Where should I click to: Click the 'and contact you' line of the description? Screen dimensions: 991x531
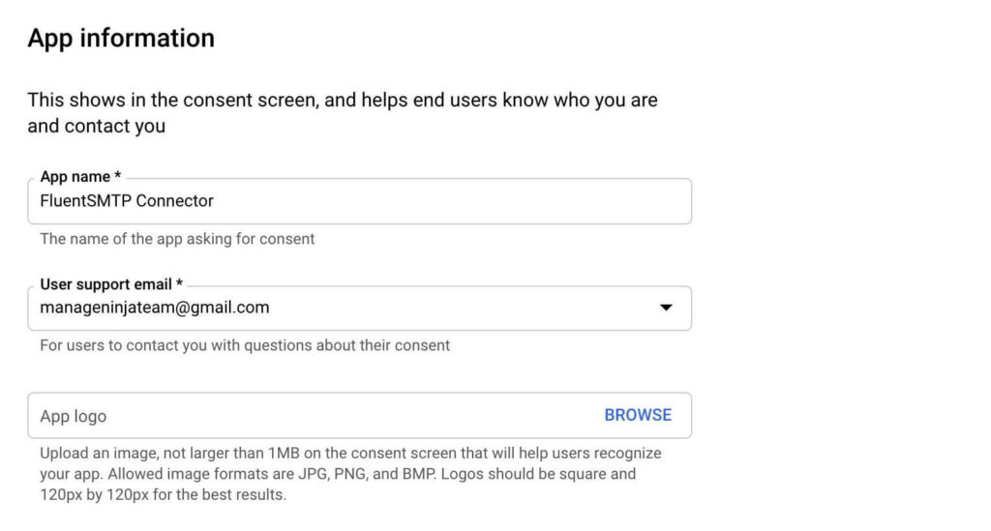[x=96, y=126]
